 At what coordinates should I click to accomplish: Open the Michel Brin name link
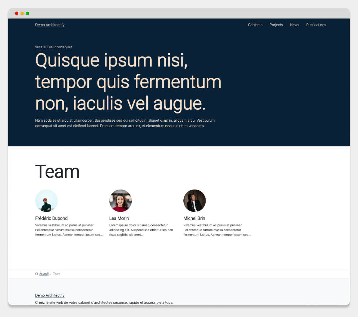(x=194, y=219)
